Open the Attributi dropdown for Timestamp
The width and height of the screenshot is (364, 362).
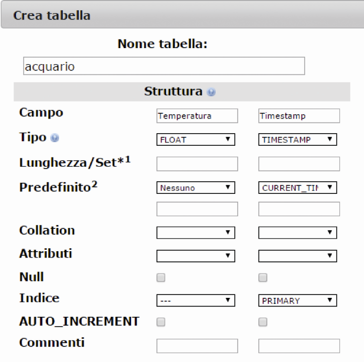tap(298, 256)
